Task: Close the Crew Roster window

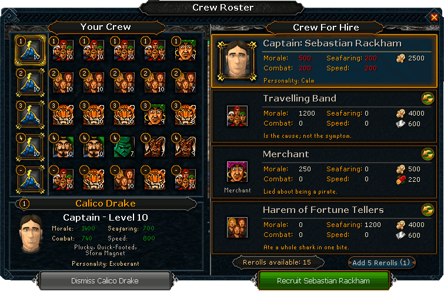Action: tap(434, 17)
